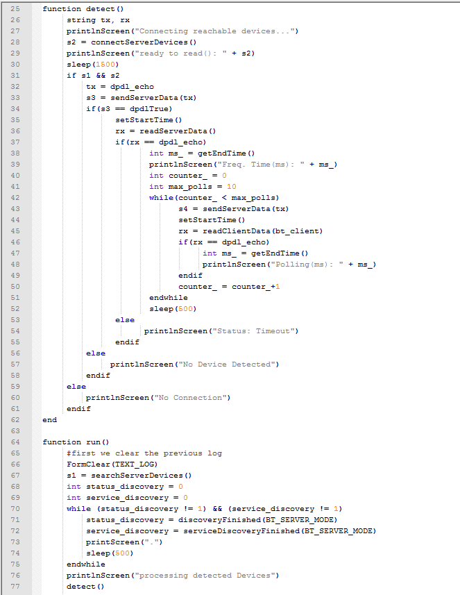Click the 'while (status_discovery != 1)' line

click(205, 509)
